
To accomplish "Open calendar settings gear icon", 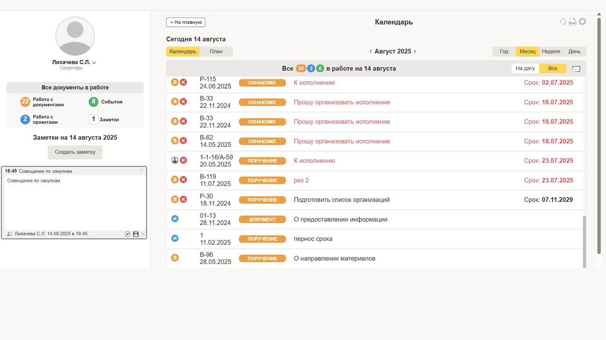I will [582, 22].
